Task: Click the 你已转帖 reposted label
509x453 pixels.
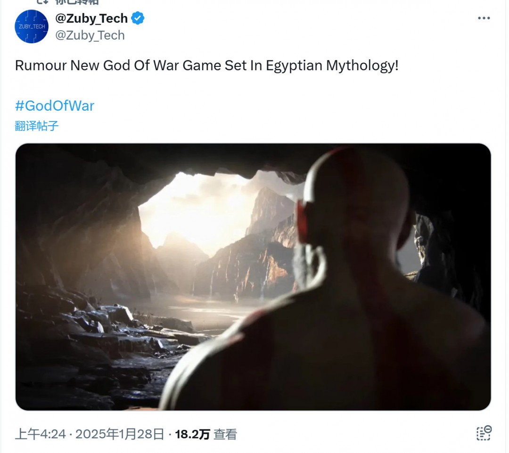Action: pyautogui.click(x=77, y=2)
